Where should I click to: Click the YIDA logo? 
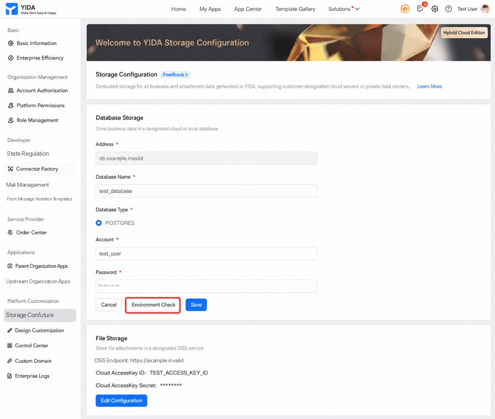31,9
